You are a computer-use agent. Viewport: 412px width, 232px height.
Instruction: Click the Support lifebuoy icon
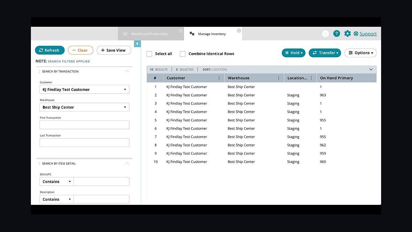[x=356, y=34]
